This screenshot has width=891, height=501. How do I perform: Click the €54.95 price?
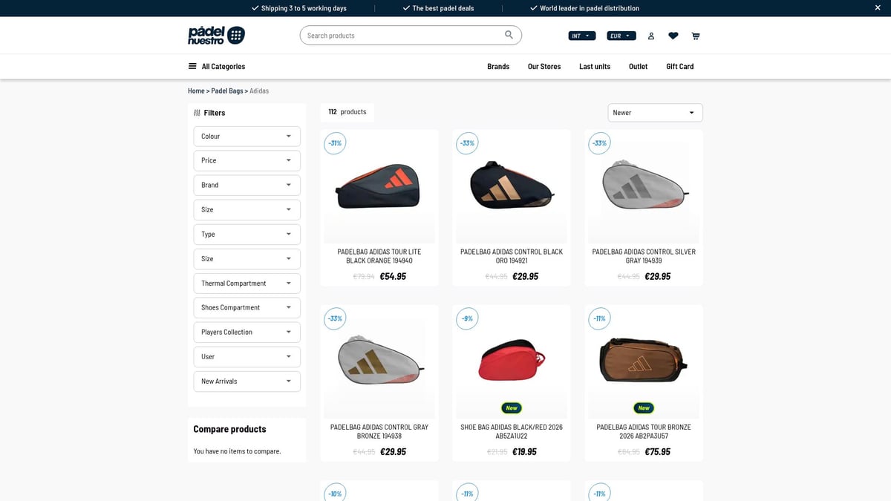[393, 276]
